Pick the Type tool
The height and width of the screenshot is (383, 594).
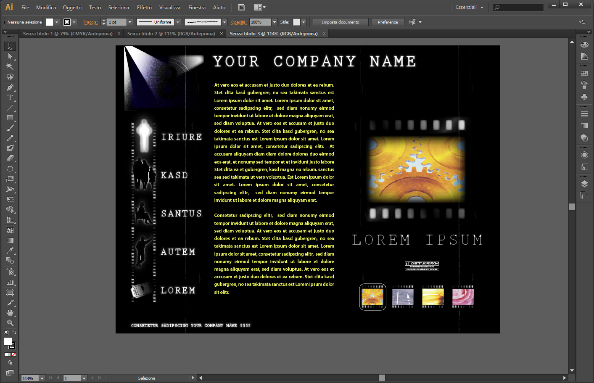click(10, 98)
